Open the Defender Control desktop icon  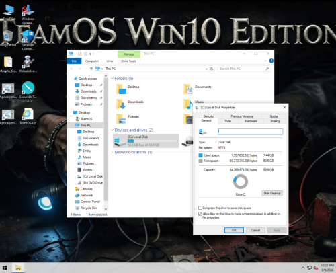pyautogui.click(x=28, y=40)
